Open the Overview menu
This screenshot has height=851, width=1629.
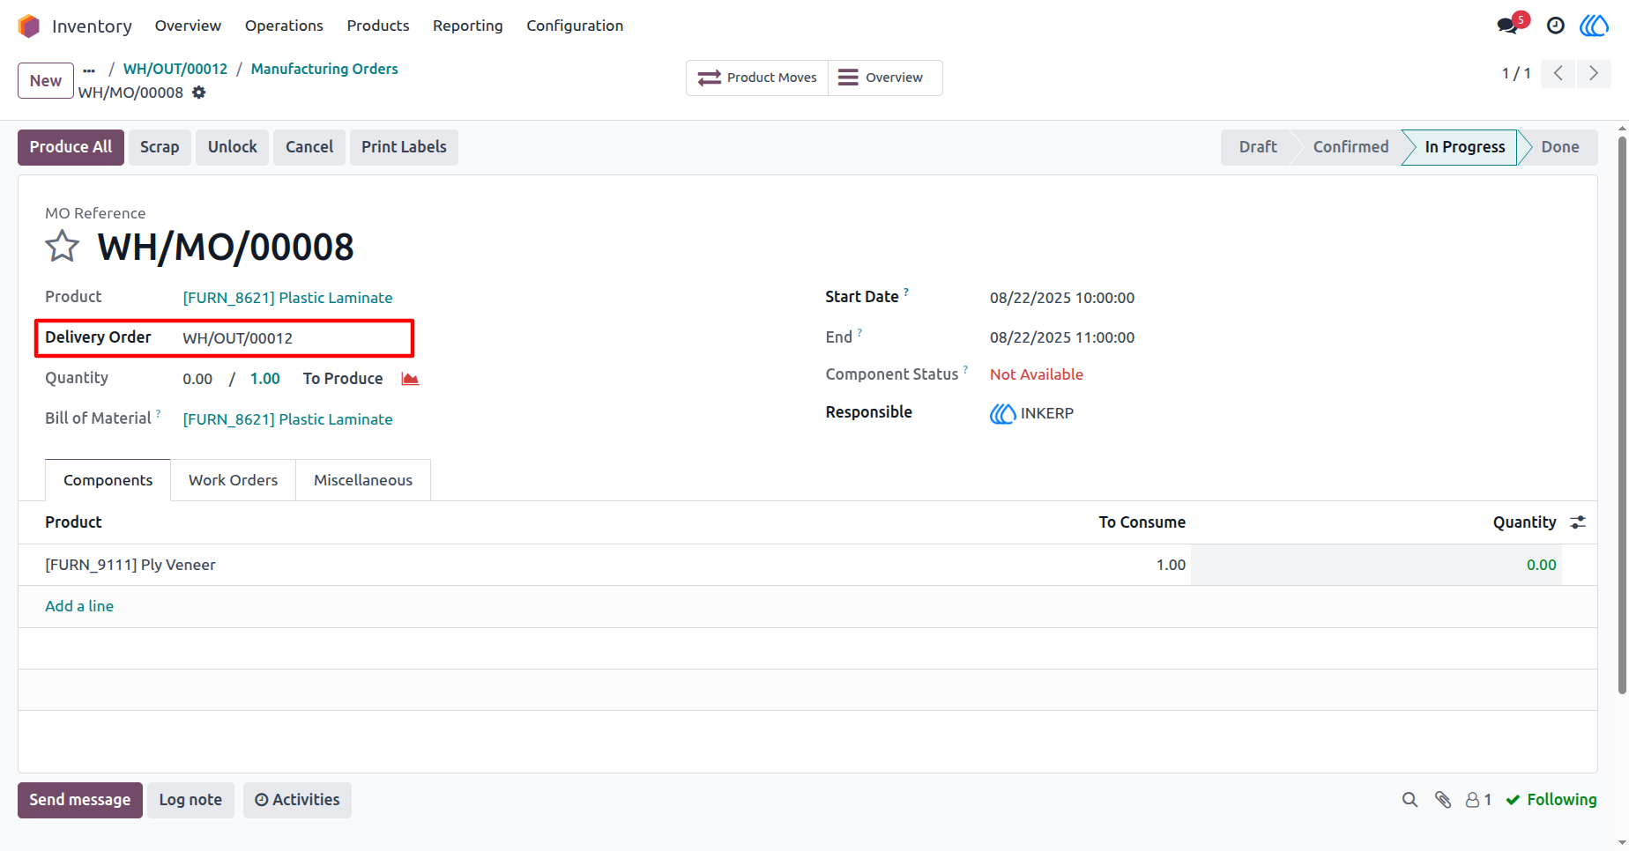coord(188,26)
